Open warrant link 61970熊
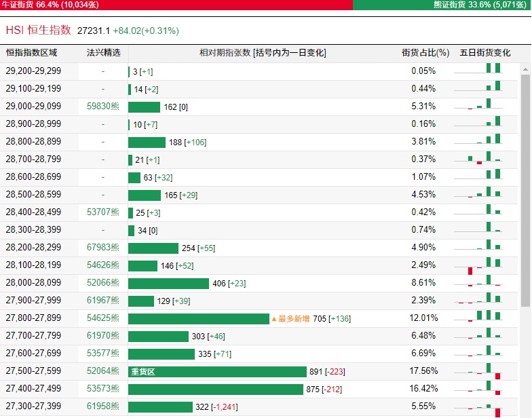This screenshot has height=418, width=532. (x=103, y=335)
